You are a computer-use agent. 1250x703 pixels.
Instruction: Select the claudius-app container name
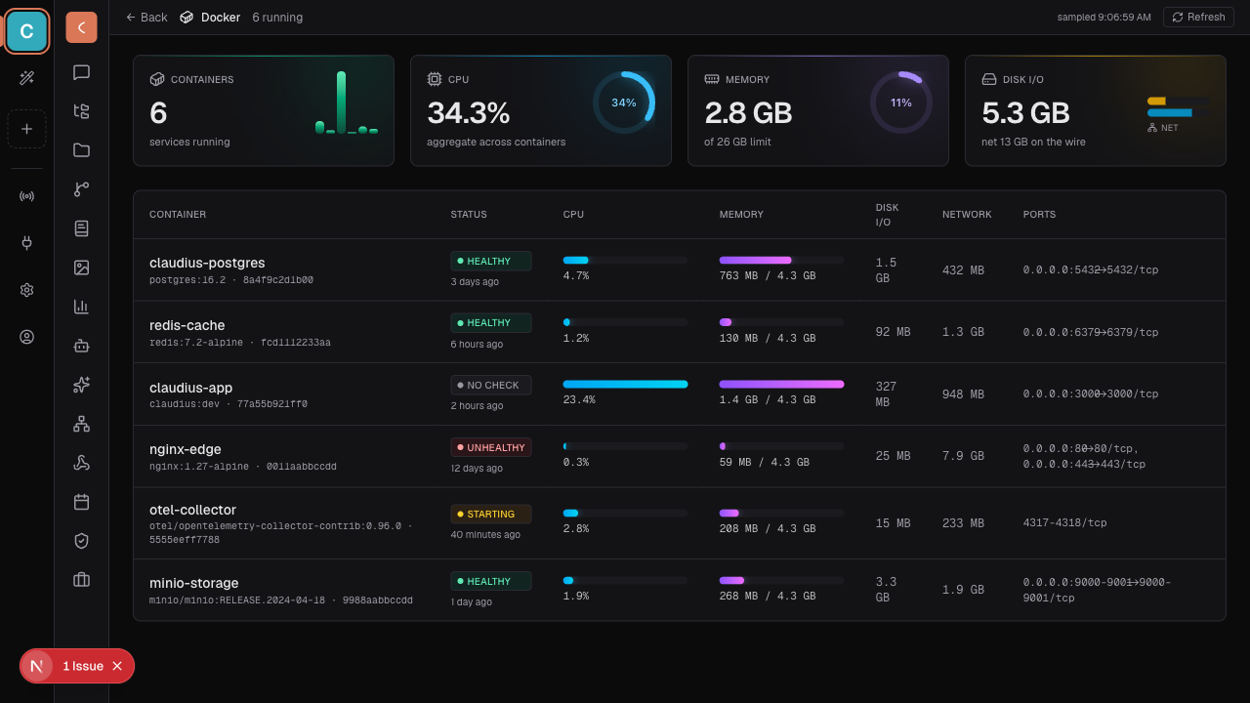[190, 388]
